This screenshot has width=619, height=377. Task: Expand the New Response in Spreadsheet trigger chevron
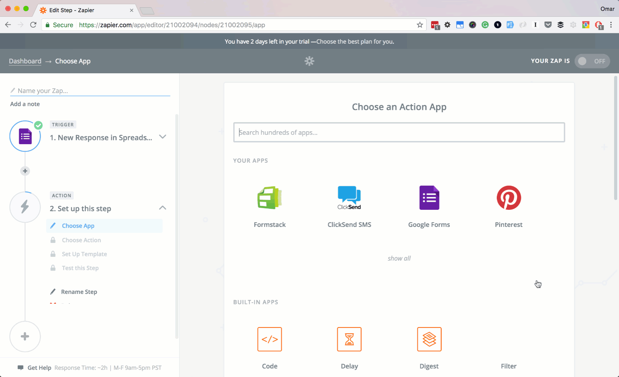(x=162, y=136)
